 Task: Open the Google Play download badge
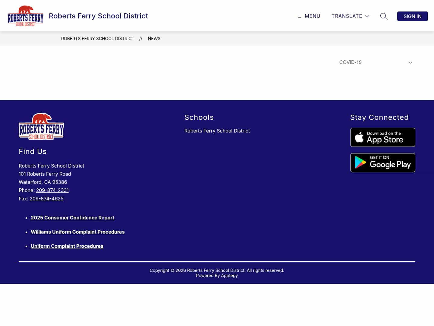pos(382,163)
